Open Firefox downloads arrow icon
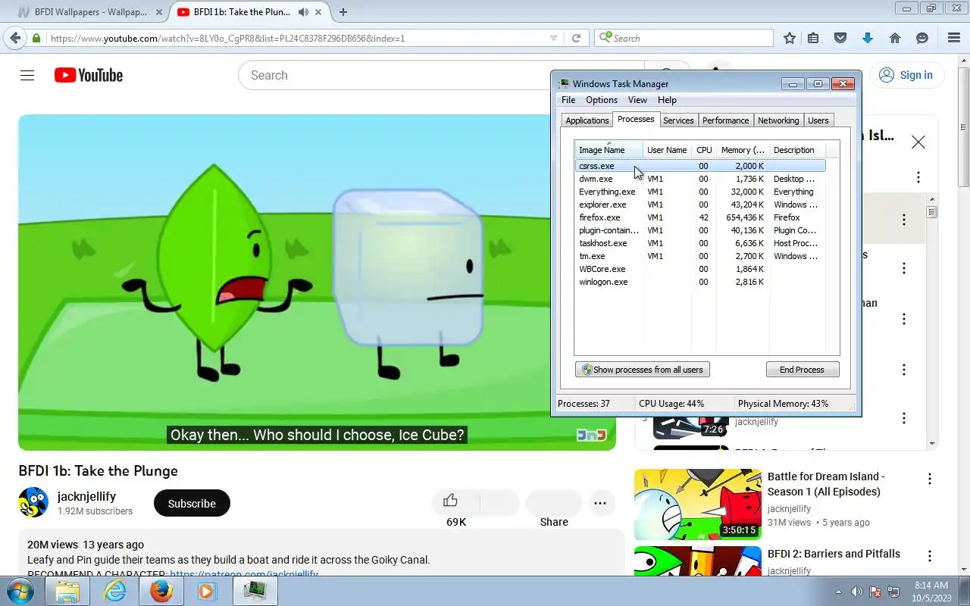Screen dimensions: 970x606 coord(868,38)
